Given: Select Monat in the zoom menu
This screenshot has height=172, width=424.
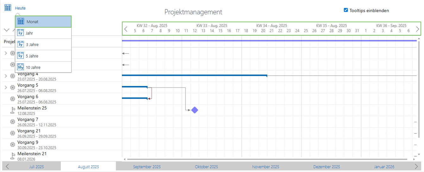Looking at the screenshot, I should pos(43,22).
